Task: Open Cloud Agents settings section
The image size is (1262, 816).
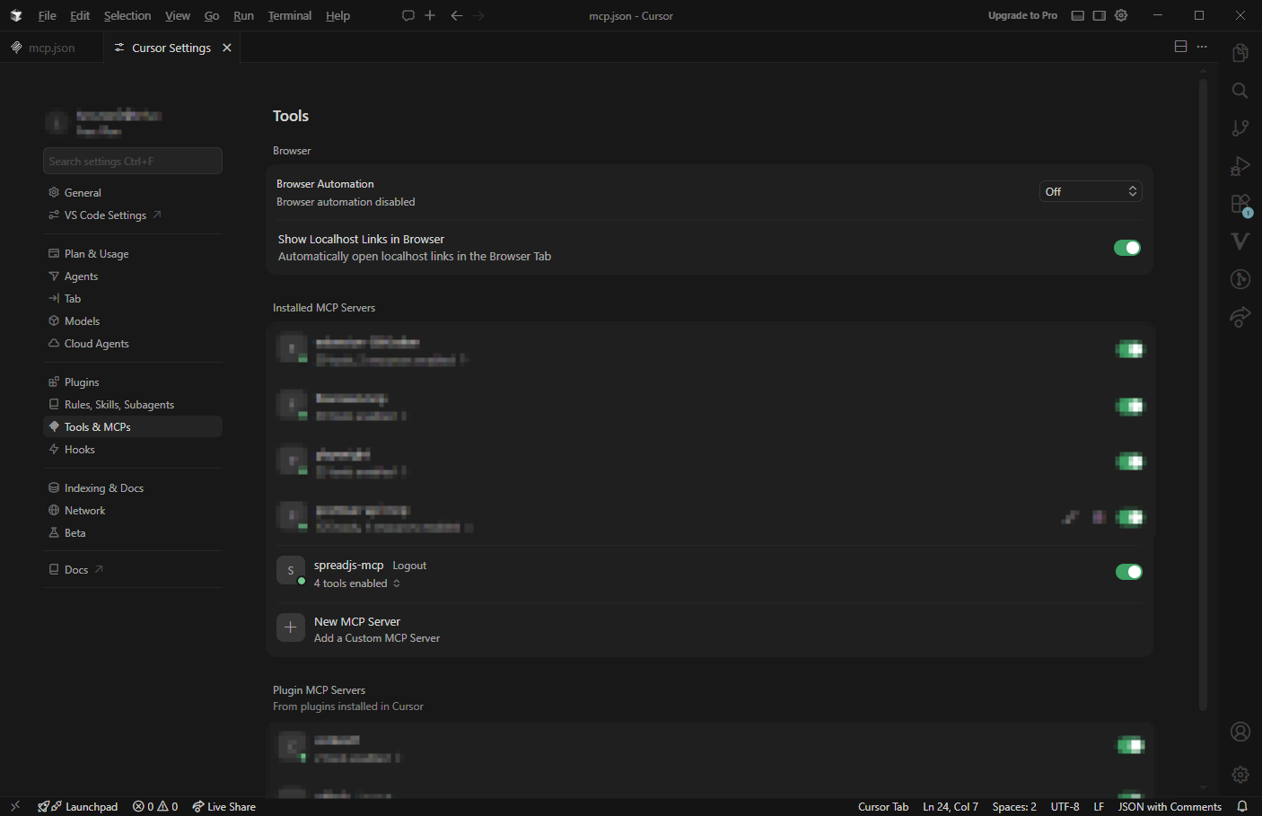Action: pyautogui.click(x=133, y=344)
